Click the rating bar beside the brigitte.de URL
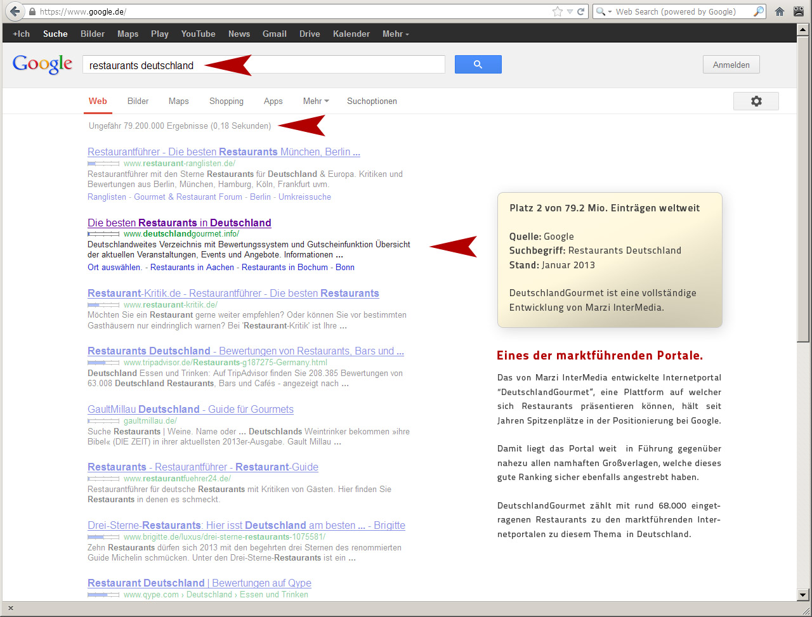 (x=103, y=537)
